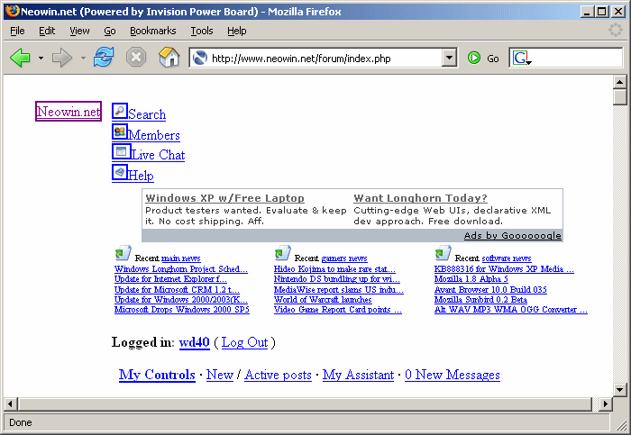Go to the Home page icon

point(169,57)
